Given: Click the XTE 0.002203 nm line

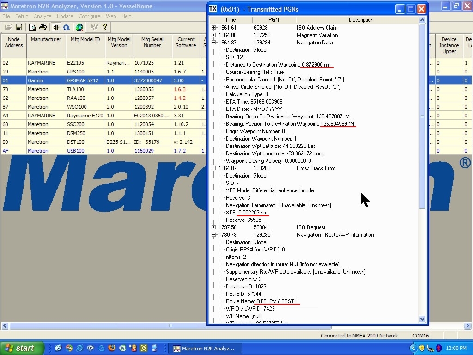Looking at the screenshot, I should tap(247, 213).
